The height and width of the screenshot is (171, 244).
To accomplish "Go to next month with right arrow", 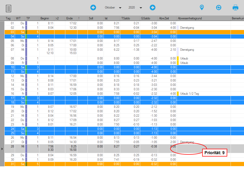I will 153,8.
